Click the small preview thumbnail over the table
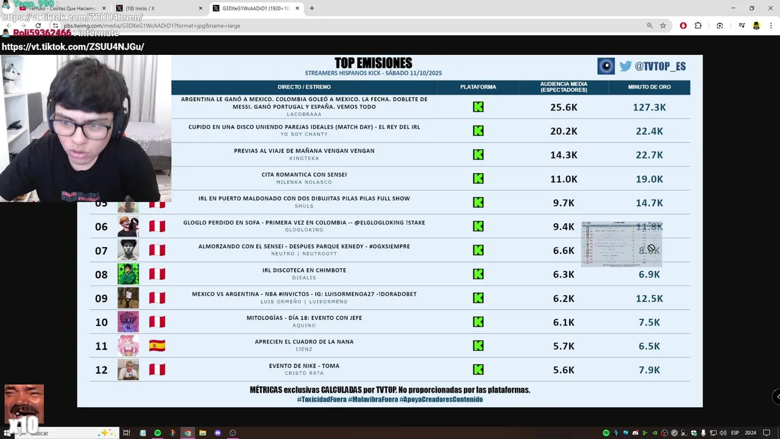 coord(621,244)
